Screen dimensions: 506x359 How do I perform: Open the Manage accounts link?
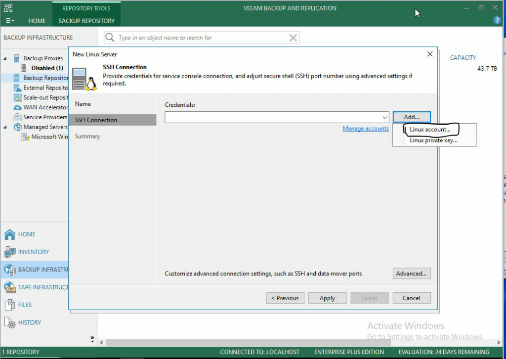coord(366,129)
